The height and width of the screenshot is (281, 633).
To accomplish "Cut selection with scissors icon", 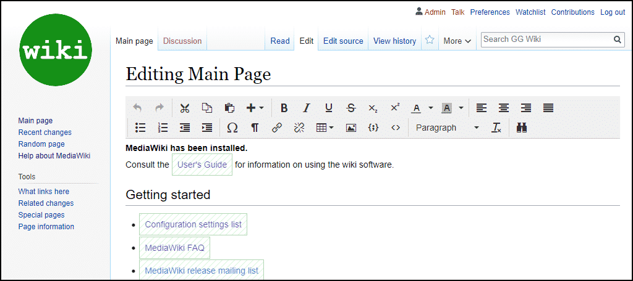I will coord(185,108).
